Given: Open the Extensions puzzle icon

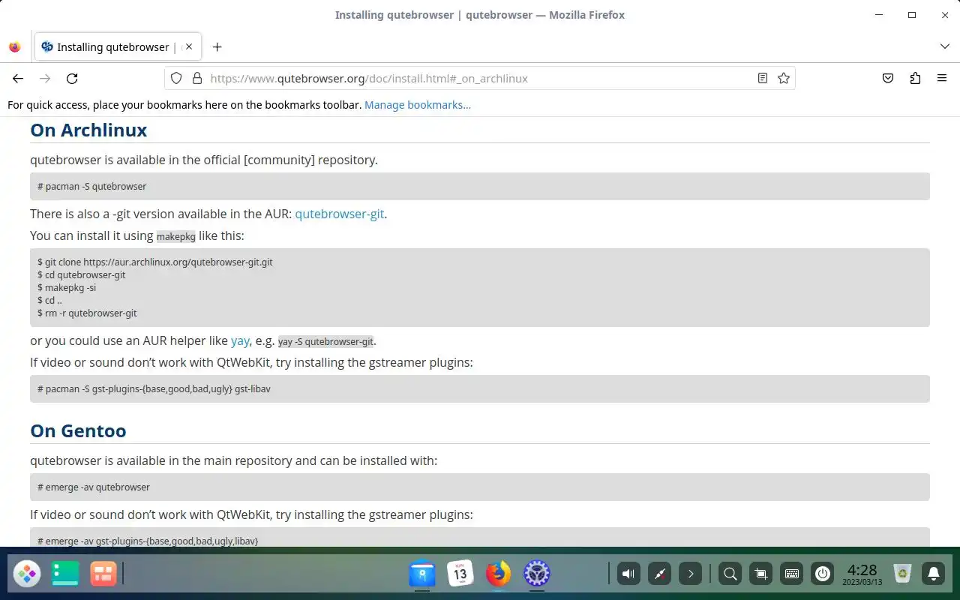Looking at the screenshot, I should [x=915, y=78].
